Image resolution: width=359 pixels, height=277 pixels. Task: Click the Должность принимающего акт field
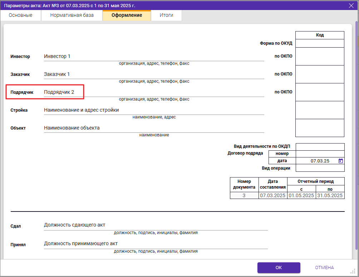(156, 244)
